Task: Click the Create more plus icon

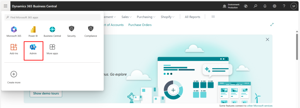Action: 14,74
